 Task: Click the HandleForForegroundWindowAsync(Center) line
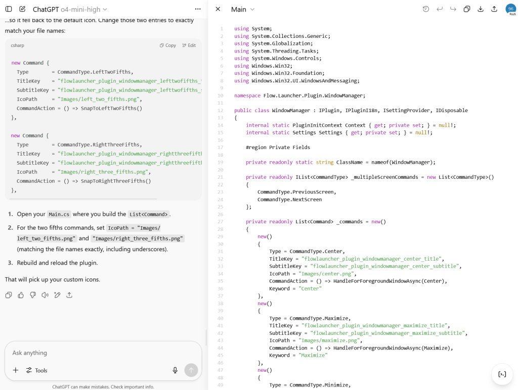tap(358, 281)
